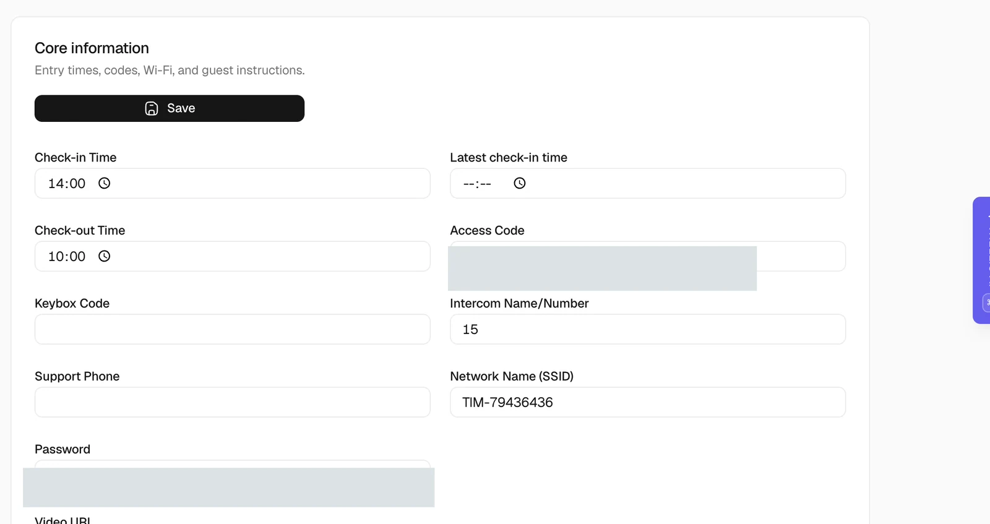
Task: Click the Latest check-in time label
Action: (x=509, y=157)
